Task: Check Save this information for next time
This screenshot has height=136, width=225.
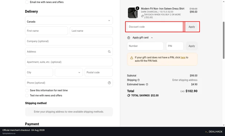Action: pyautogui.click(x=27, y=90)
